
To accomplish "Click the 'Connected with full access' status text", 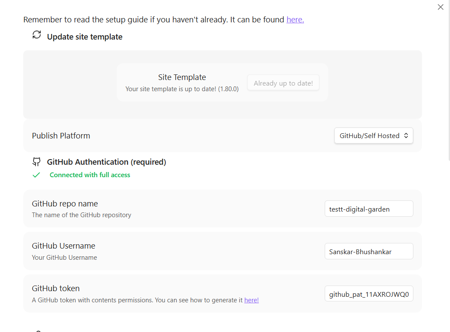I will pos(90,175).
